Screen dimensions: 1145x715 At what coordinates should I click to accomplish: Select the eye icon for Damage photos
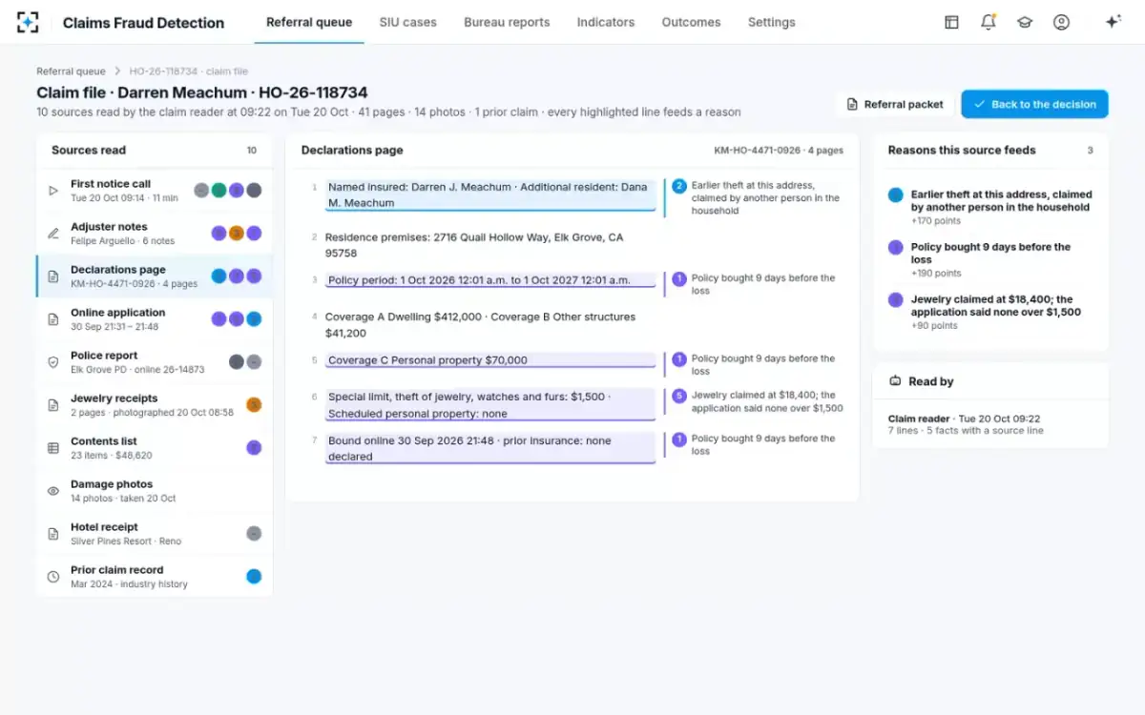[x=53, y=491]
